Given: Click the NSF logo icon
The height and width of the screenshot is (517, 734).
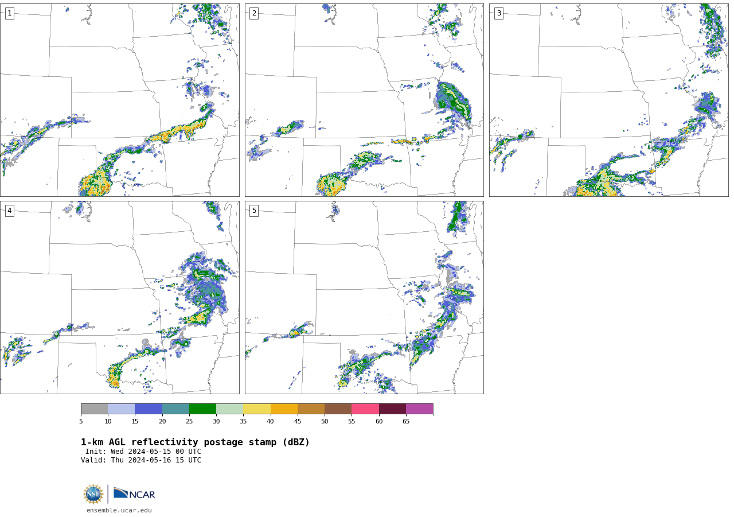Looking at the screenshot, I should pyautogui.click(x=93, y=494).
